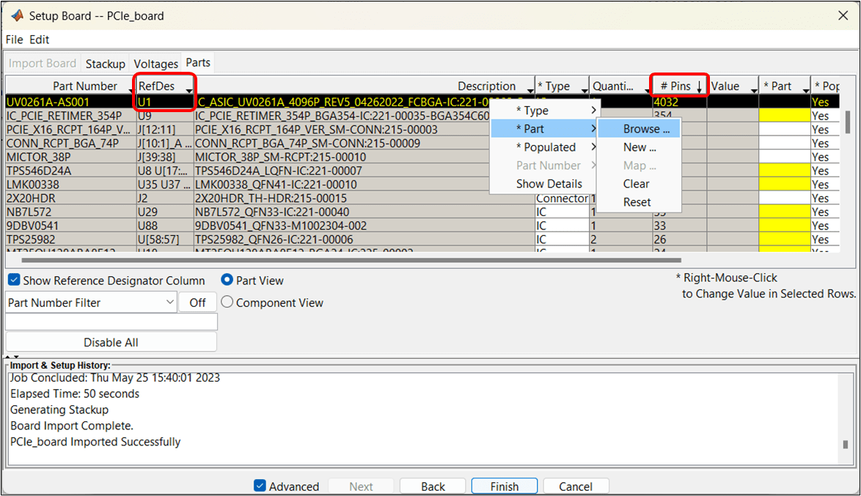Choose Browse ... in the submenu
Screen dimensions: 861x496
point(640,129)
